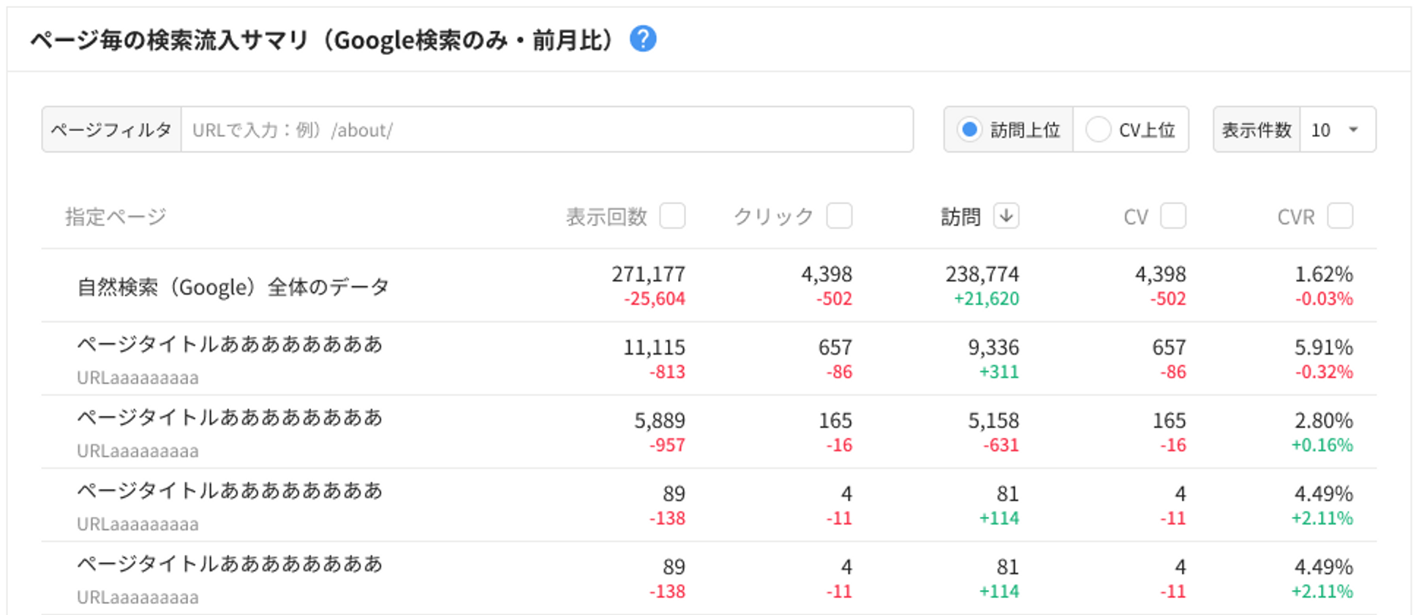Tick the CV column checkbox

[x=1173, y=216]
